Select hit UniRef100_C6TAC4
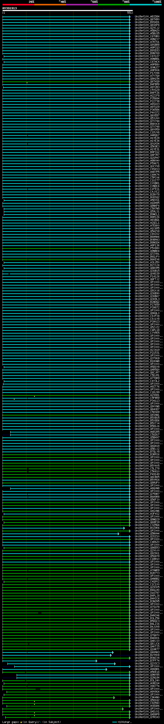The height and width of the screenshot is (724, 164). pos(147,62)
